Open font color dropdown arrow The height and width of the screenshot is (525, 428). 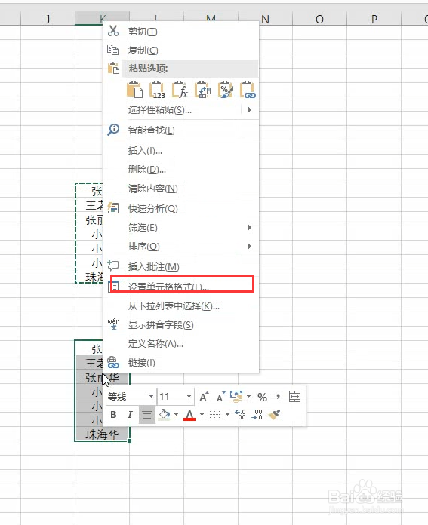(202, 415)
